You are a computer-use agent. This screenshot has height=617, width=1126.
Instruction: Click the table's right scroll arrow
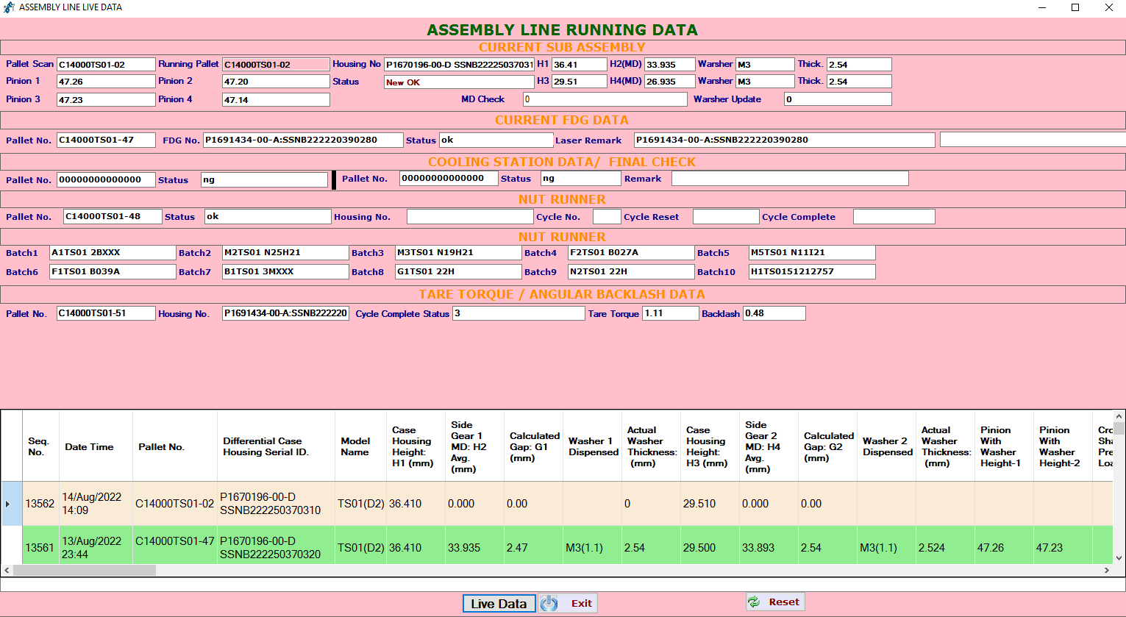click(x=1107, y=570)
